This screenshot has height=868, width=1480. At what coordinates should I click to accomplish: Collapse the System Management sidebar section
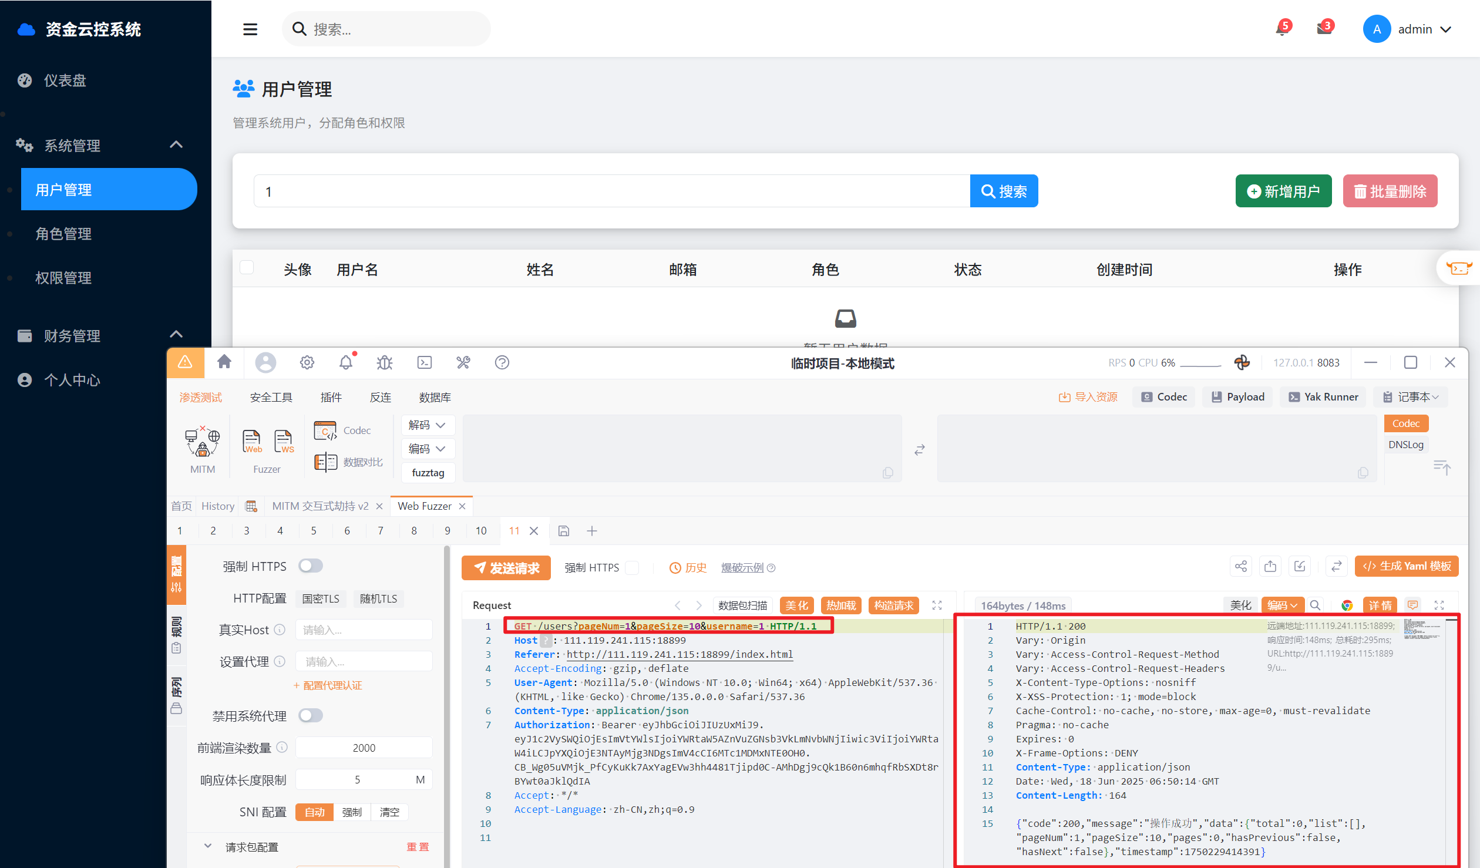click(x=176, y=144)
